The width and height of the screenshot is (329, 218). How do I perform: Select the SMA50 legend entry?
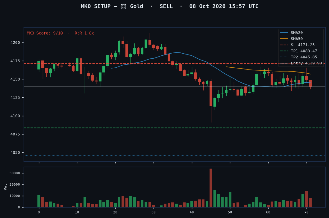click(291, 39)
